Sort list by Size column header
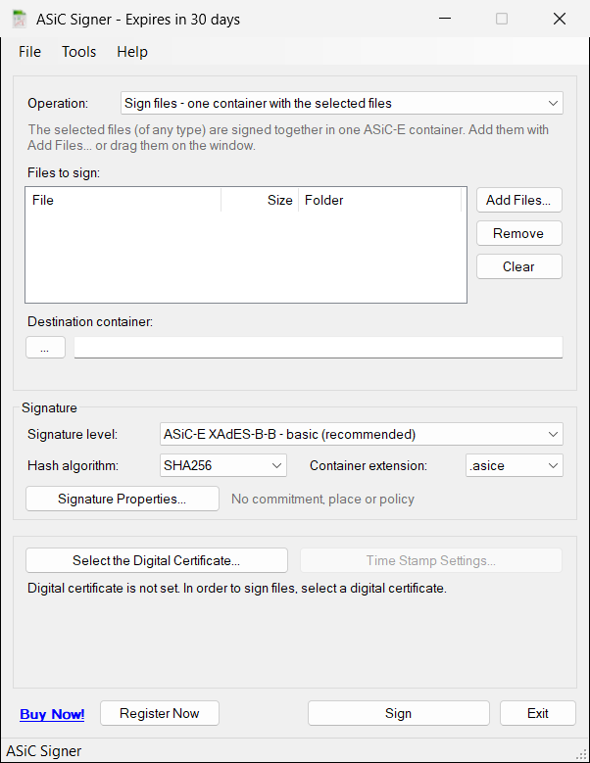This screenshot has width=590, height=763. [260, 200]
